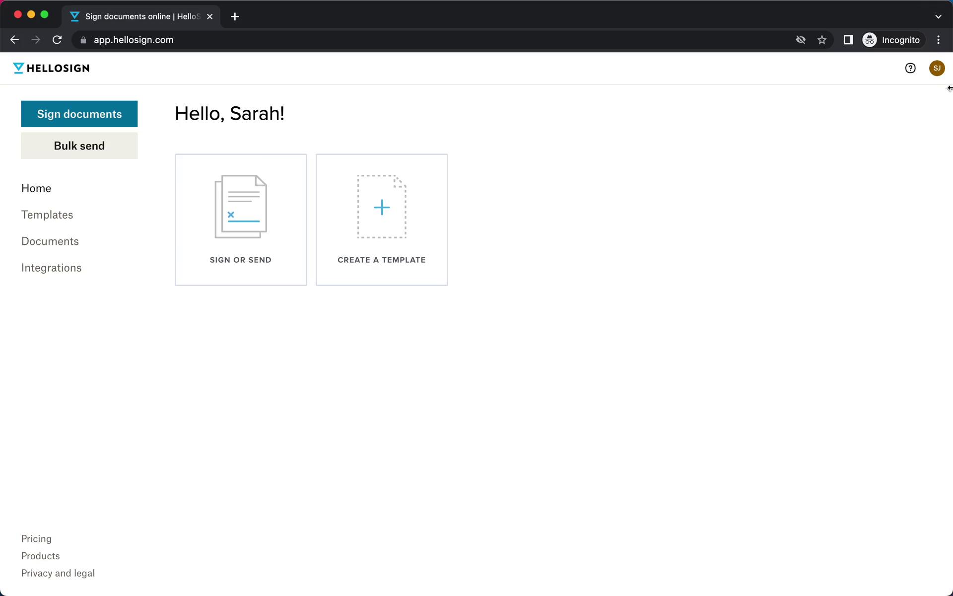Screen dimensions: 953x596
Task: Open the Home navigation link
Action: coord(36,188)
